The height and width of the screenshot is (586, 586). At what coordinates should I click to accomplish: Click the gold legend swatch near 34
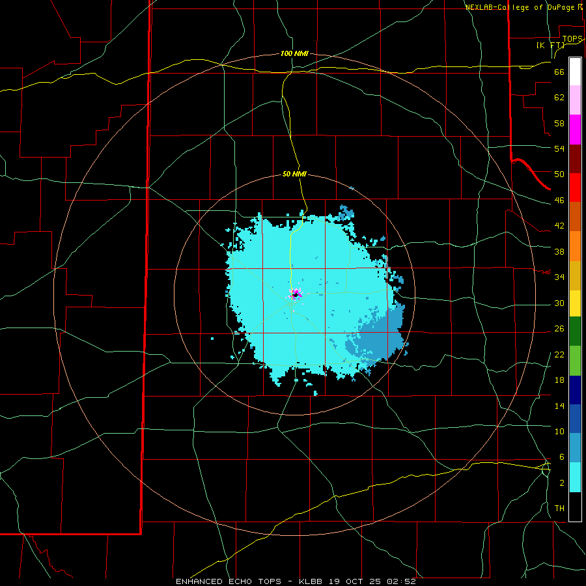coord(575,275)
